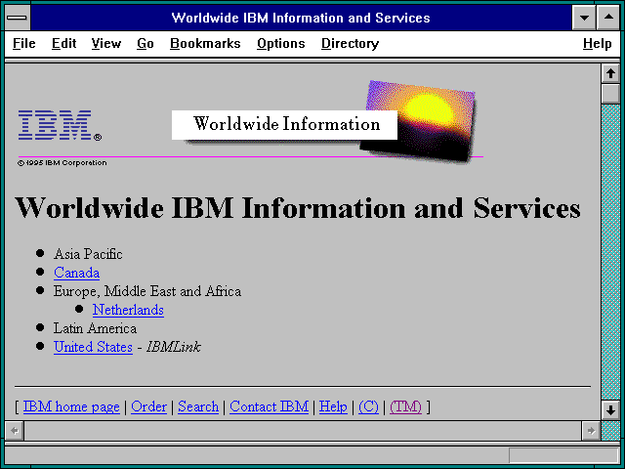
Task: Open the Options menu
Action: pos(280,43)
